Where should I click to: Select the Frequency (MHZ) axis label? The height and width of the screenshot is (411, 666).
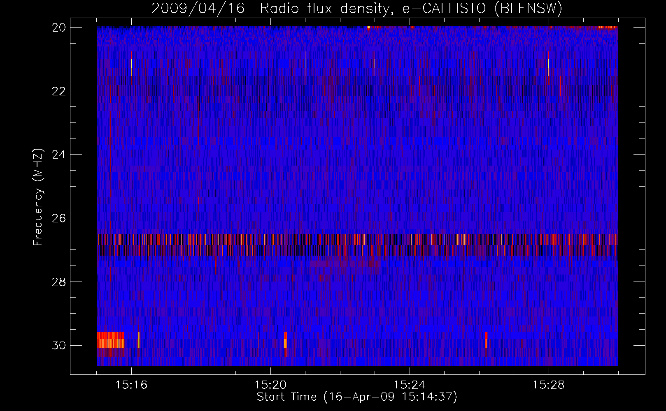[x=38, y=197]
